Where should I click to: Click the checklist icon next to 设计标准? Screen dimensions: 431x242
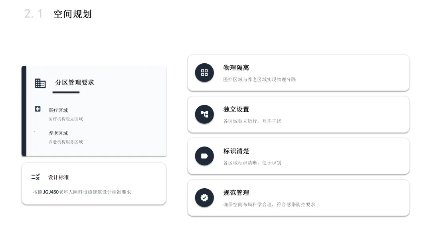pos(36,177)
